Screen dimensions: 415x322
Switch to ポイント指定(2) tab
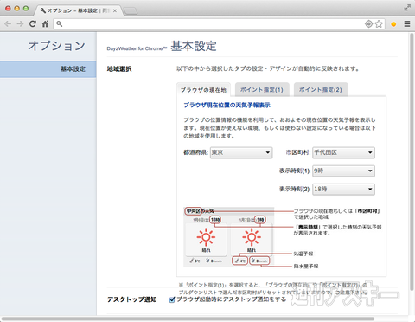pos(321,90)
